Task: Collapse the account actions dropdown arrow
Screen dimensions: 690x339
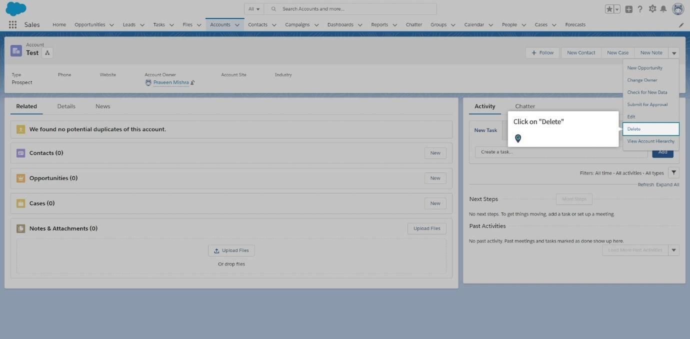Action: click(x=673, y=52)
